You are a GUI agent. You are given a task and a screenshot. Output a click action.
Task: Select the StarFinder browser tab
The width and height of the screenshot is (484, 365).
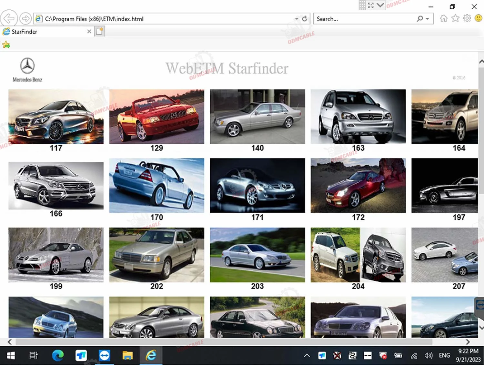point(45,31)
